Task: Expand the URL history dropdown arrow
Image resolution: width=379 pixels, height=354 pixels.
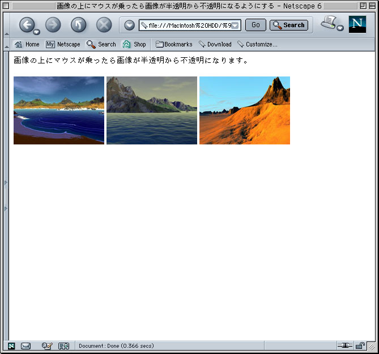Action: coord(235,25)
